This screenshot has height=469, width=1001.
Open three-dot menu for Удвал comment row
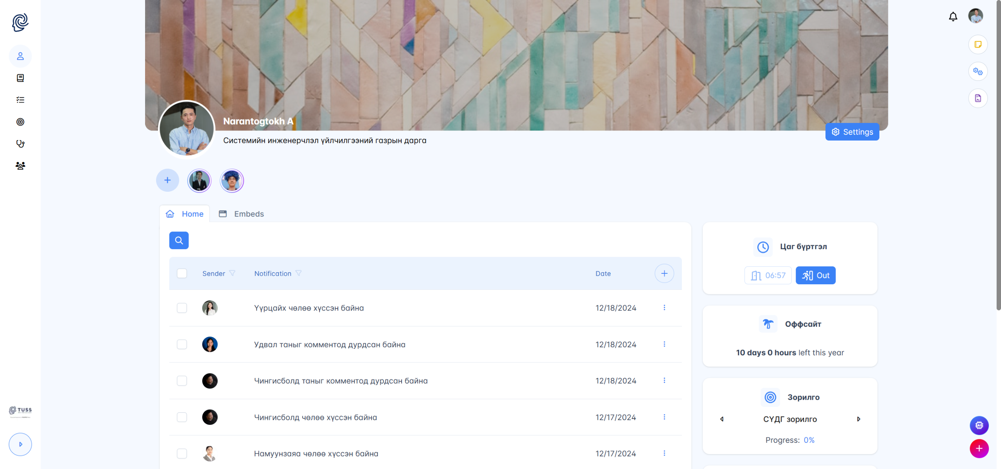point(664,344)
